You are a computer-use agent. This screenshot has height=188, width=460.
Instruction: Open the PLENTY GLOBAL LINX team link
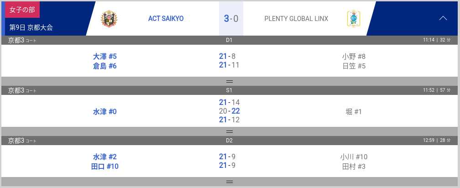tap(296, 19)
